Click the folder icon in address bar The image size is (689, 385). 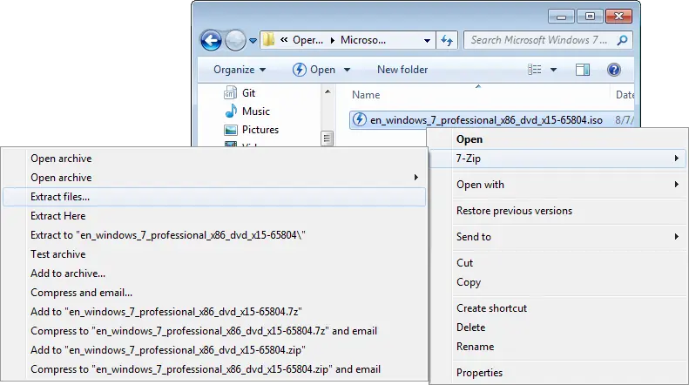coord(268,40)
